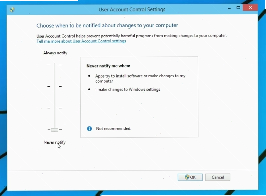Maximize the User Account Control Settings window
This screenshot has width=266, height=196.
click(x=238, y=8)
